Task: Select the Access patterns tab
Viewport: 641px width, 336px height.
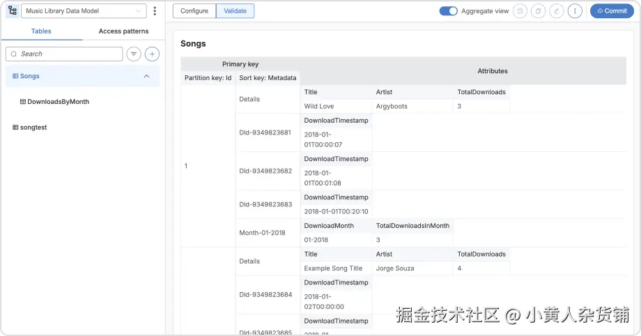Action: pyautogui.click(x=123, y=31)
